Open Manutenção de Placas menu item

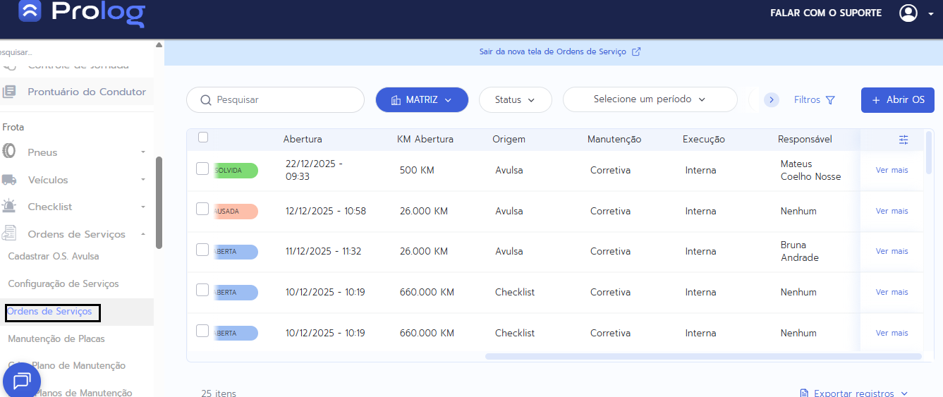click(56, 338)
